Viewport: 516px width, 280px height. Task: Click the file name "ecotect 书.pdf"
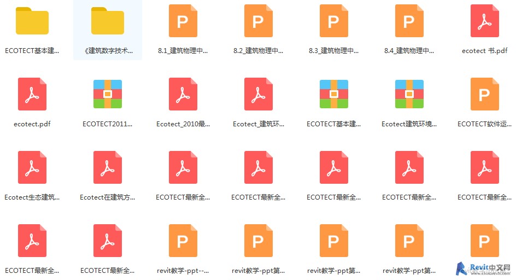click(x=484, y=51)
